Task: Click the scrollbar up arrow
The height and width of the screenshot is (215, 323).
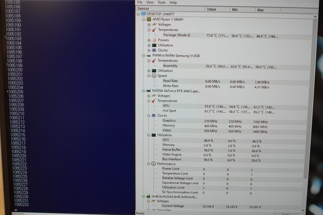Action: point(315,17)
